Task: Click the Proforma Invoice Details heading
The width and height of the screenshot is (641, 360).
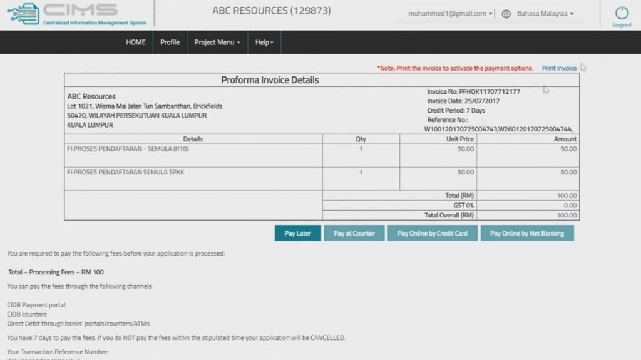Action: (x=270, y=79)
